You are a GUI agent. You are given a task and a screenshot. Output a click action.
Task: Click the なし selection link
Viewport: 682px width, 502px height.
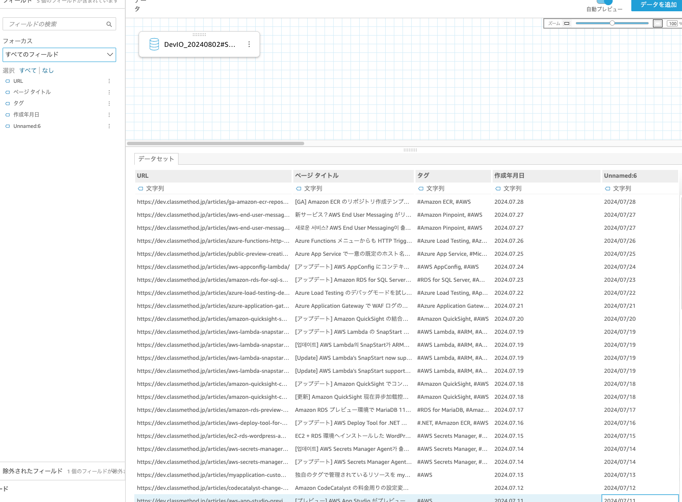(x=48, y=71)
